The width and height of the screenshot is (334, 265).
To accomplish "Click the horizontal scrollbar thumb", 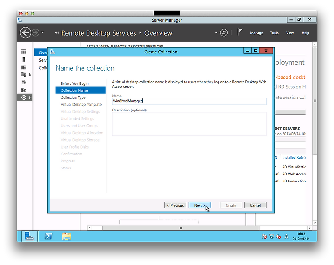I will click(x=180, y=228).
